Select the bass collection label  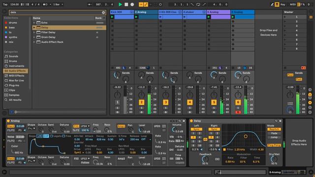click(x=12, y=28)
